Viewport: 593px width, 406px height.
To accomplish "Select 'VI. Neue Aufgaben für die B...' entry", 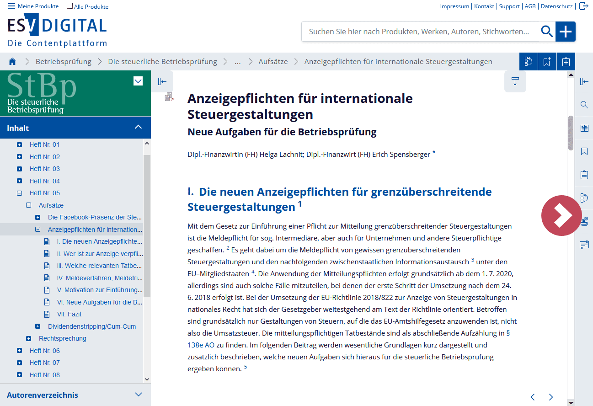I will pos(100,302).
